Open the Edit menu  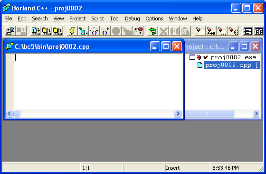(x=22, y=18)
